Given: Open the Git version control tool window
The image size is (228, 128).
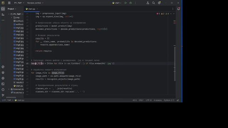Looking at the screenshot, I should click(3, 95).
